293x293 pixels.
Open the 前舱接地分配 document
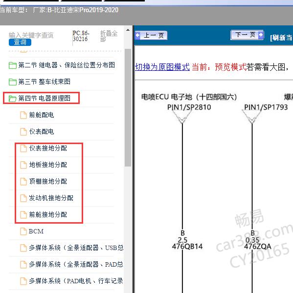(48, 215)
